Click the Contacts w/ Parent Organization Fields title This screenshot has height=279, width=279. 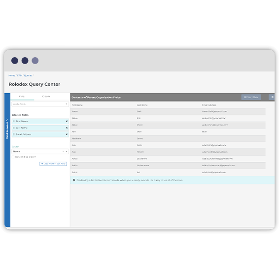96,97
